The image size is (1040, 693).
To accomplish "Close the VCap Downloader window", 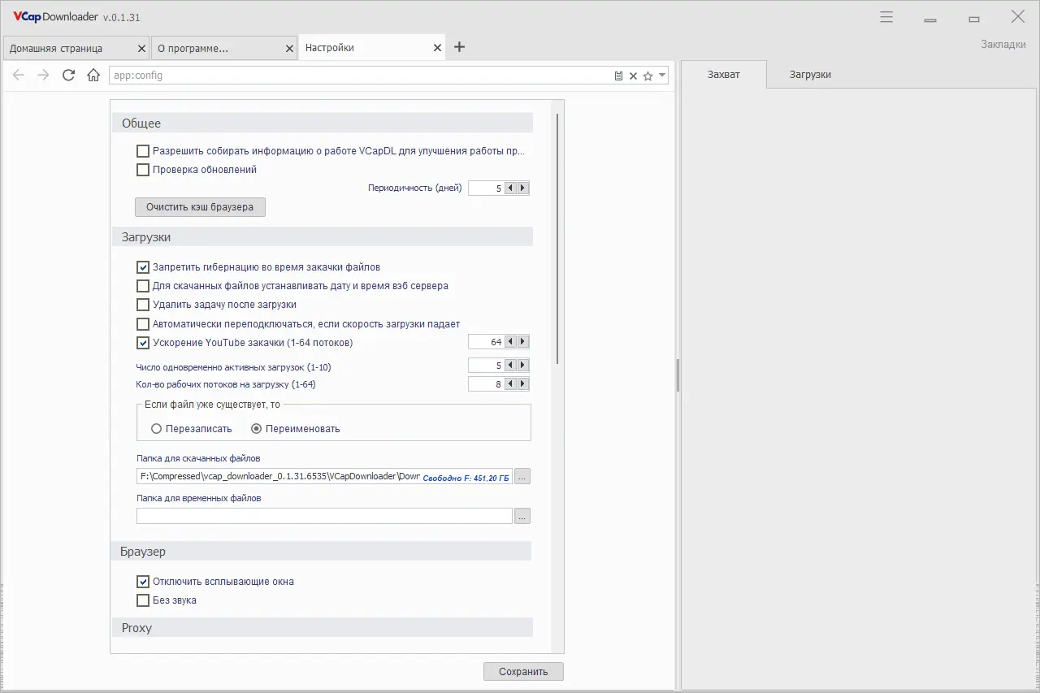I will (x=1017, y=17).
